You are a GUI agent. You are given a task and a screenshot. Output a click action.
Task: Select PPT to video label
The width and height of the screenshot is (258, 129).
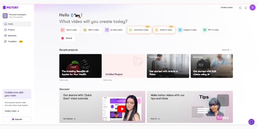click(x=213, y=30)
